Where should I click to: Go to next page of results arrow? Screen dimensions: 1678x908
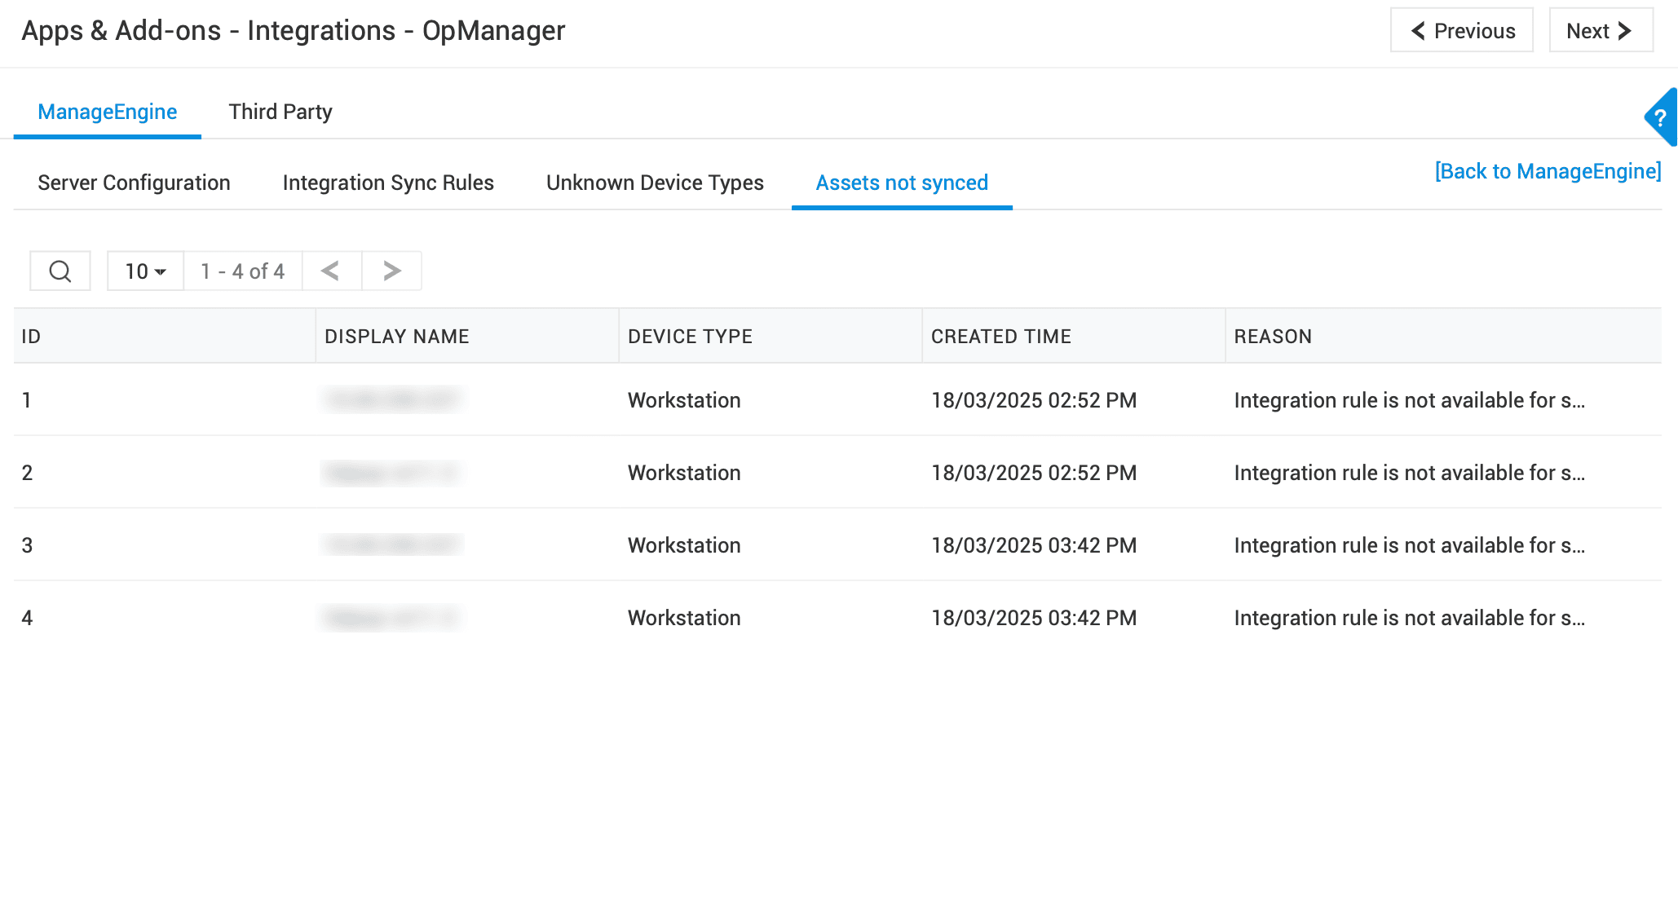392,271
